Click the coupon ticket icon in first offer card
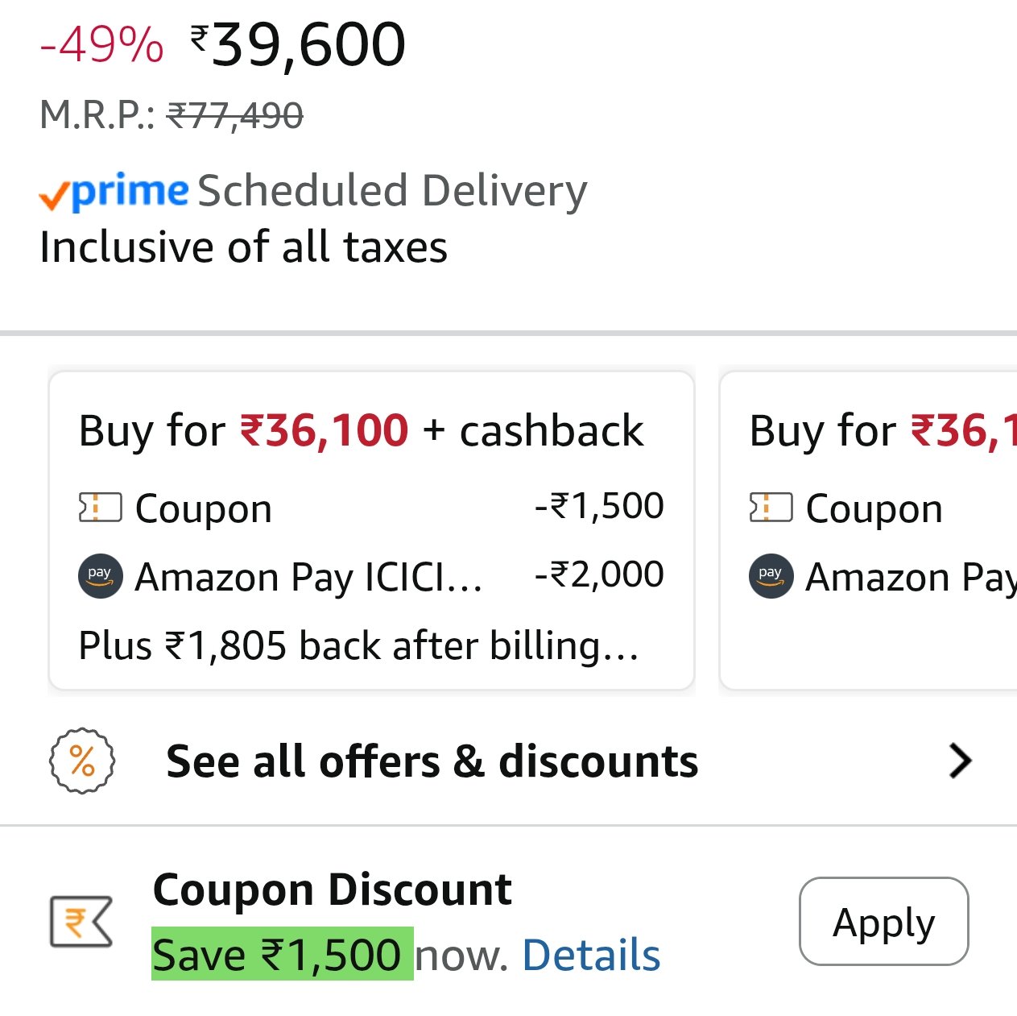Viewport: 1017px width, 1016px height. [100, 508]
